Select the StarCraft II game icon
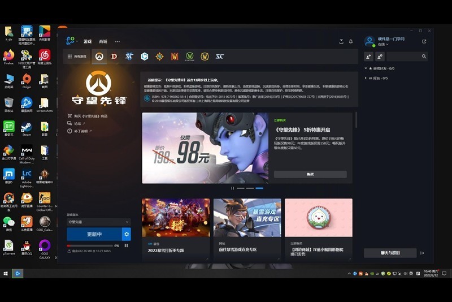The height and width of the screenshot is (302, 452). (x=129, y=57)
